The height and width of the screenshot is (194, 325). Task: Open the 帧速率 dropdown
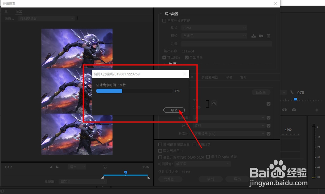tap(229, 118)
